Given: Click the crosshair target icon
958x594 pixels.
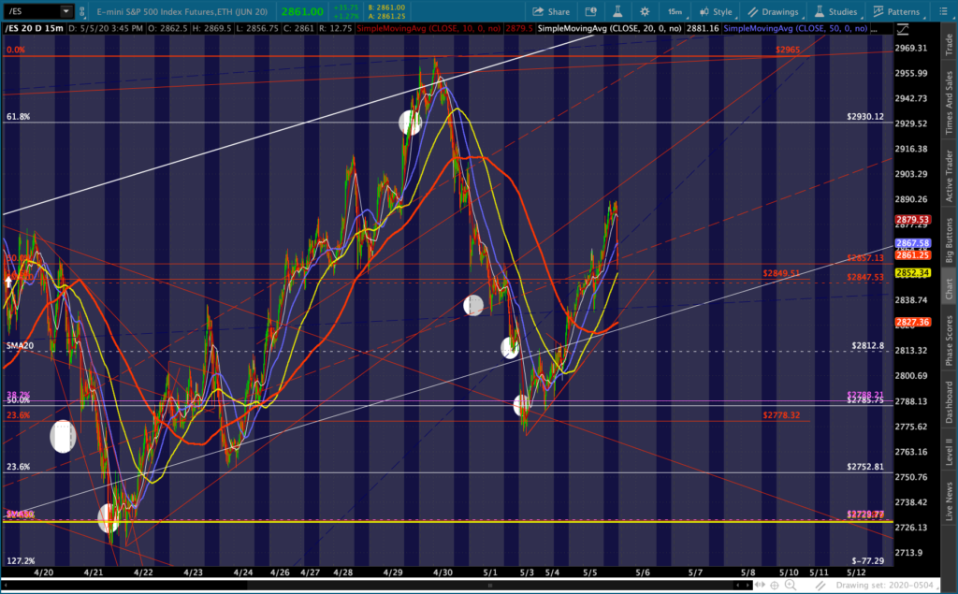Looking at the screenshot, I should (774, 586).
